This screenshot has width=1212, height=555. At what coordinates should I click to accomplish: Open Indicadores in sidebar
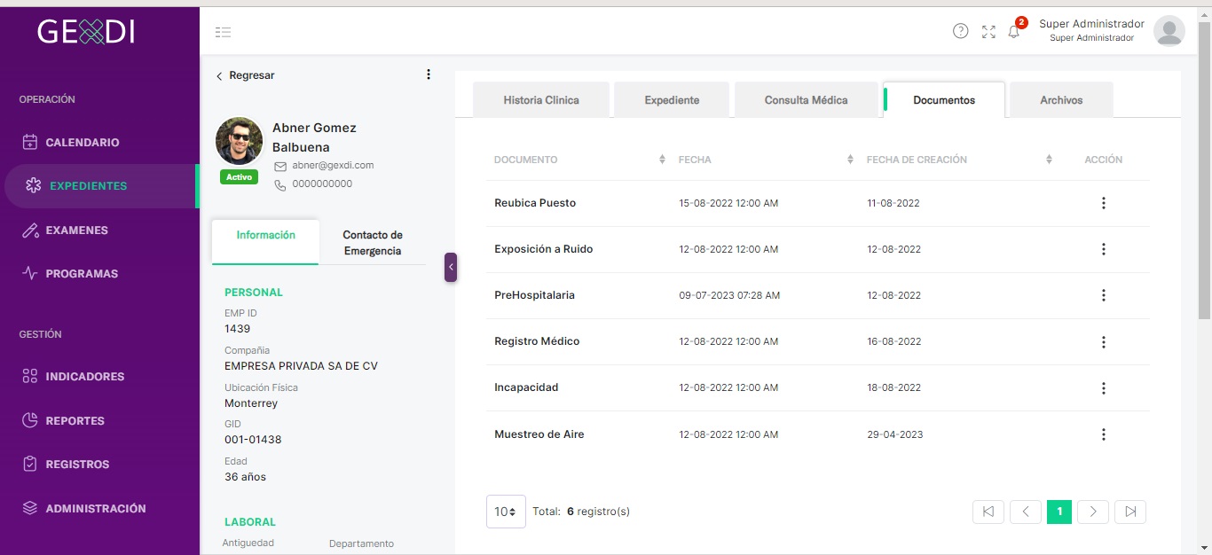[85, 377]
